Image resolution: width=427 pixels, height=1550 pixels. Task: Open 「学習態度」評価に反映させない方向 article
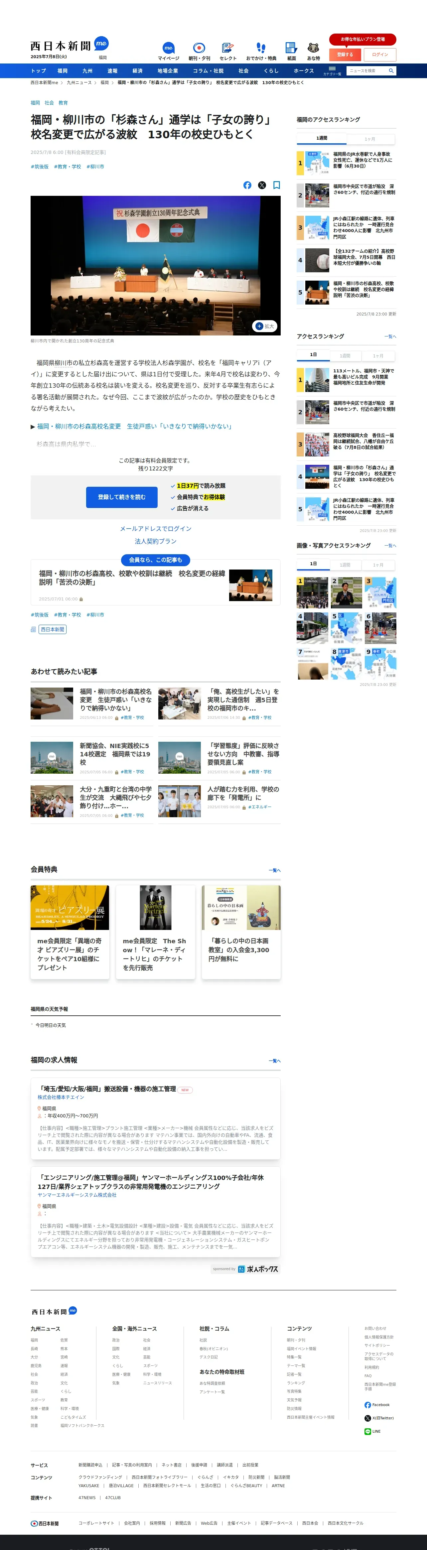(219, 758)
